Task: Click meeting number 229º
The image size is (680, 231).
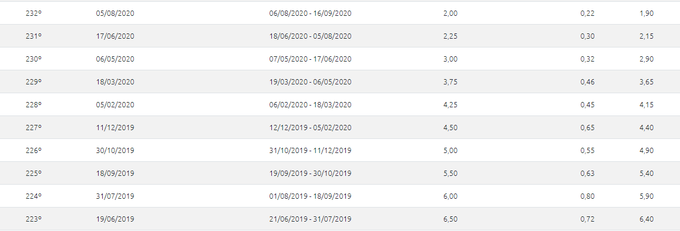Action: click(33, 82)
